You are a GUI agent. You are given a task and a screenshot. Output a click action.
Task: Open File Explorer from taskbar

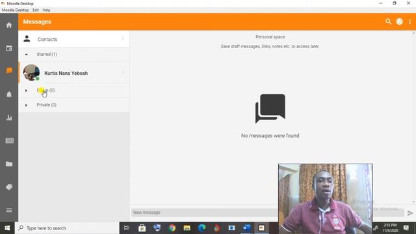coord(187,228)
